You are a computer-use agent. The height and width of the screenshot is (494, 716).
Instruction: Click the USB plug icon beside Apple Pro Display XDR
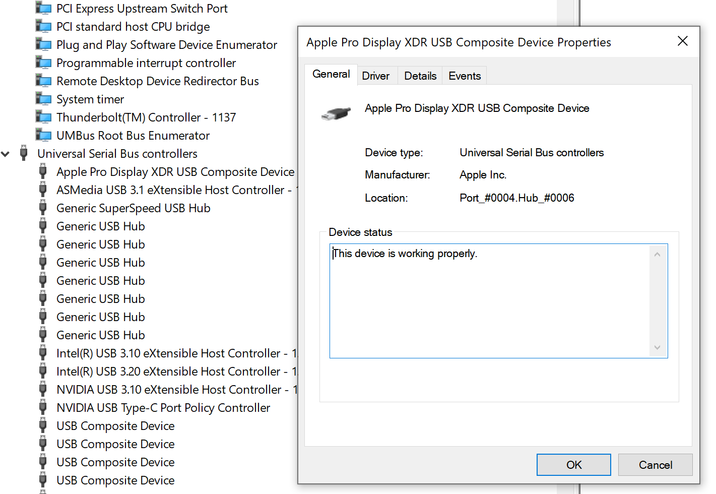(x=43, y=171)
